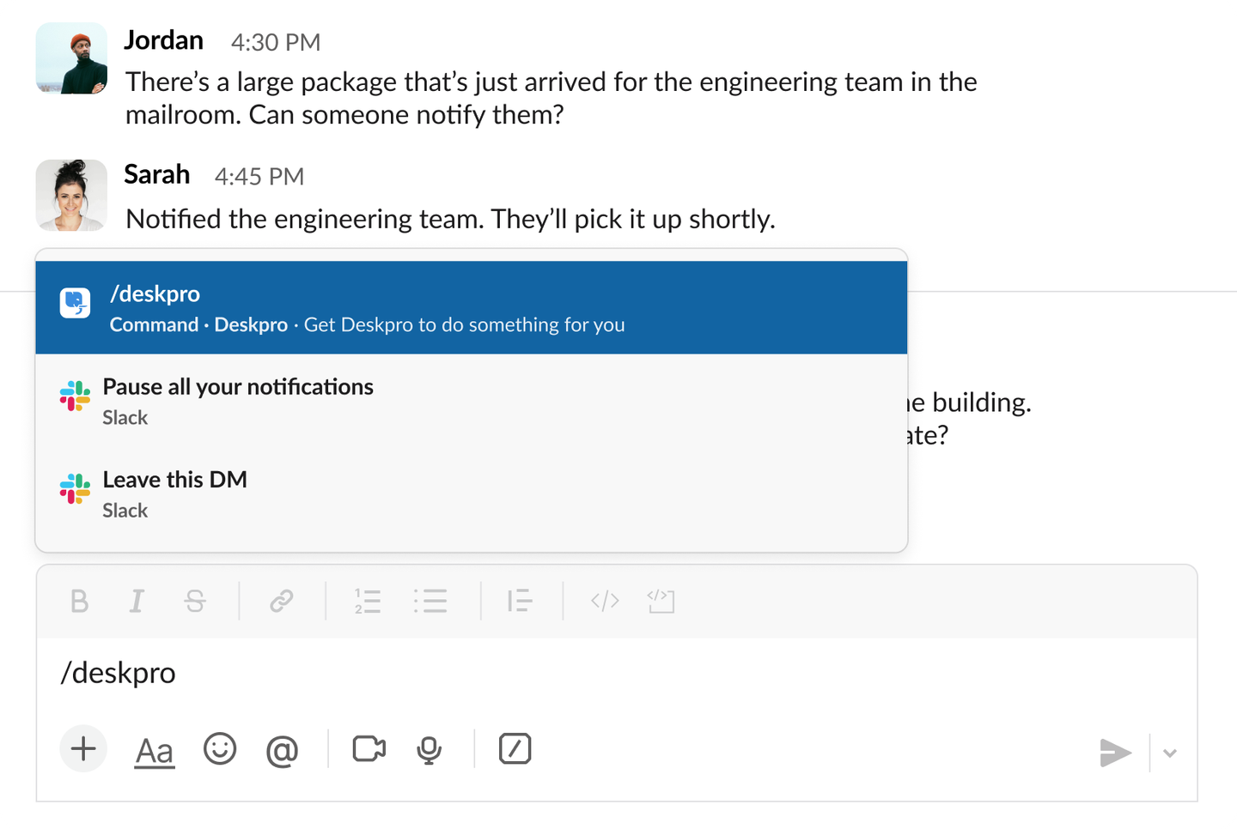Screen dimensions: 1237x829
Task: Insert a hyperlink with link icon
Action: coord(281,602)
